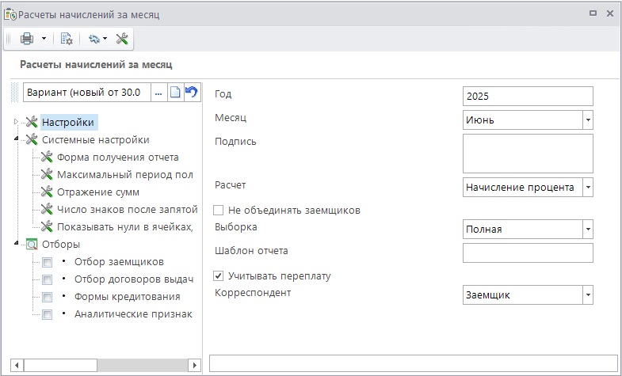Click the refresh arrows toolbar icon
This screenshot has height=376, width=622.
tap(94, 39)
